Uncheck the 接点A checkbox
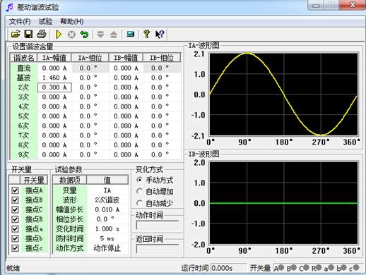366x275 pixels. (x=15, y=190)
